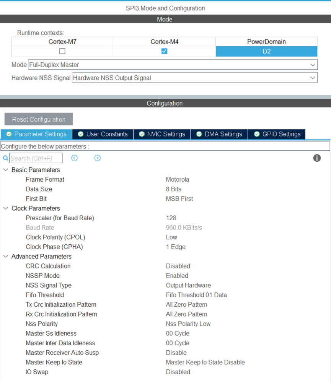331x382 pixels.
Task: Select the Data Size value 8 Bits
Action: (x=174, y=189)
